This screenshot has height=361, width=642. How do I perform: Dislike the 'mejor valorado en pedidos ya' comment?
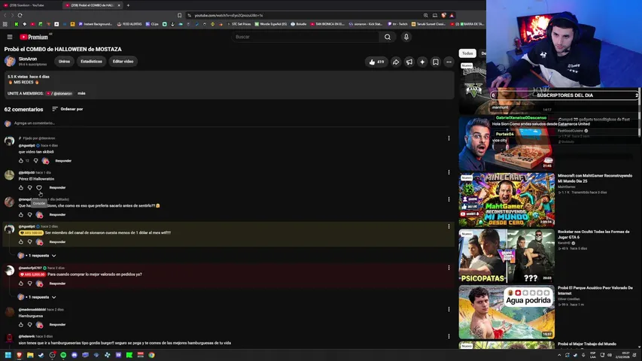tap(30, 284)
